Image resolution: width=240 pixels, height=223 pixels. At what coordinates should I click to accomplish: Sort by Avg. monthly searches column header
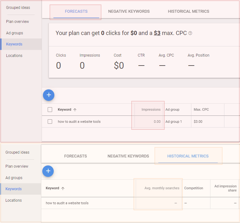(x=162, y=188)
